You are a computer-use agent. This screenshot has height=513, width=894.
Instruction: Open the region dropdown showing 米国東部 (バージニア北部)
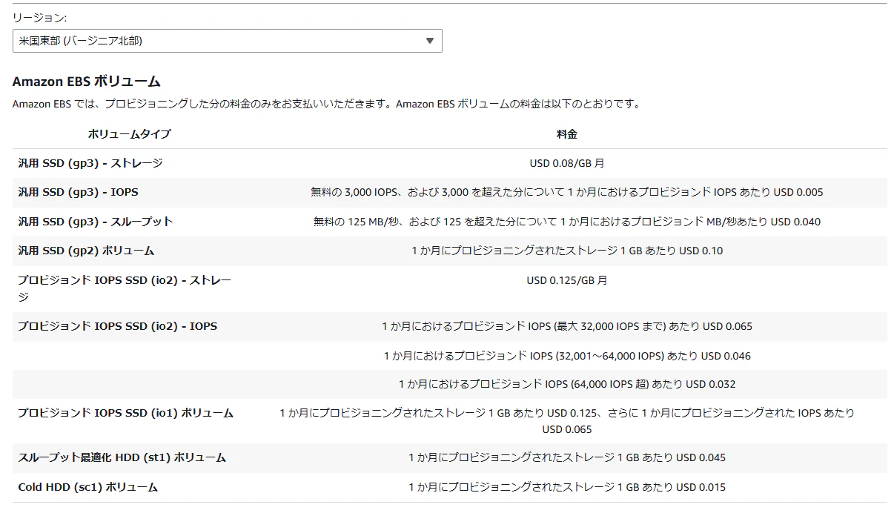click(x=227, y=41)
